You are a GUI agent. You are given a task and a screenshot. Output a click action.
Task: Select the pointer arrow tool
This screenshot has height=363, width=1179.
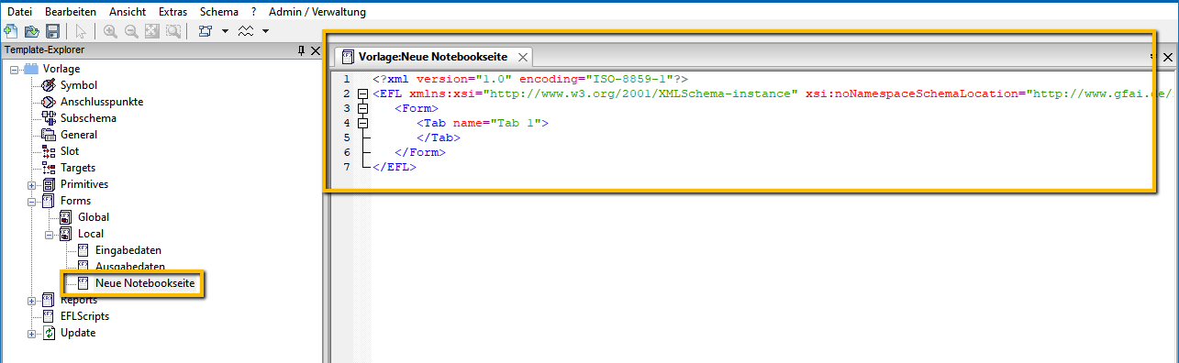point(80,31)
